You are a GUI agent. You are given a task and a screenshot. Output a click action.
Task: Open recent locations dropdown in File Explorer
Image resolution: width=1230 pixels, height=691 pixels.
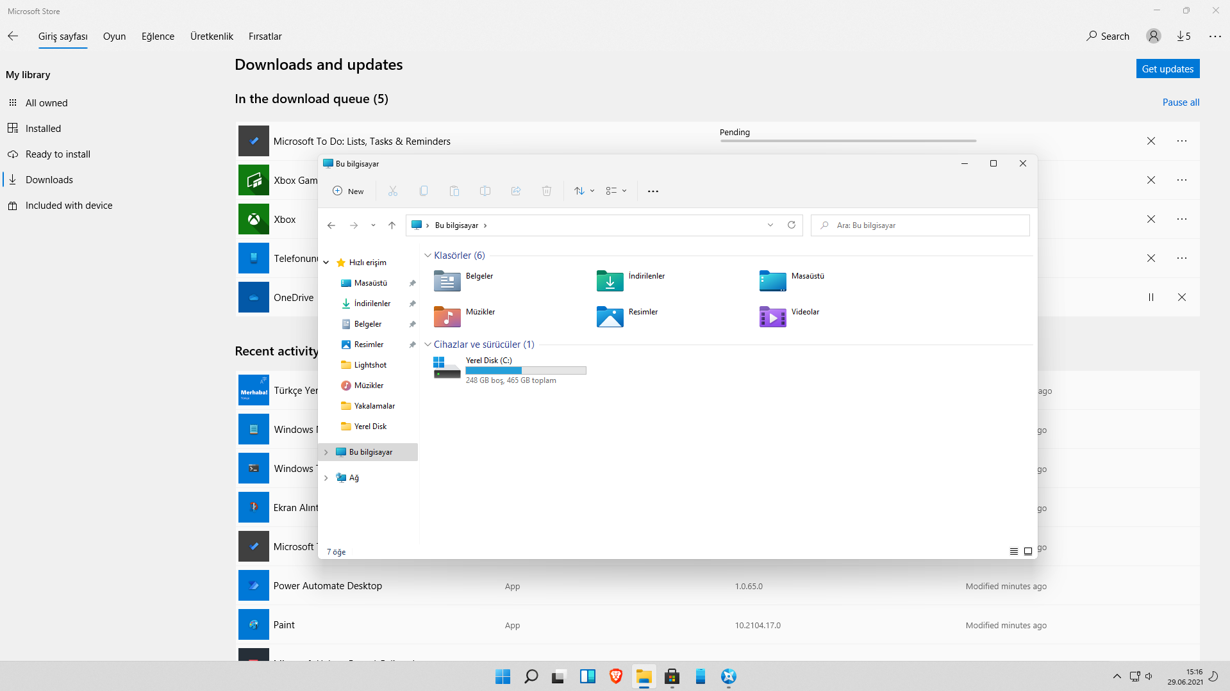tap(373, 225)
